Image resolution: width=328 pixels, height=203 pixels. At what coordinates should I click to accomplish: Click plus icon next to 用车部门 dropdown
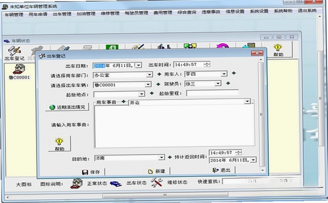click(159, 74)
